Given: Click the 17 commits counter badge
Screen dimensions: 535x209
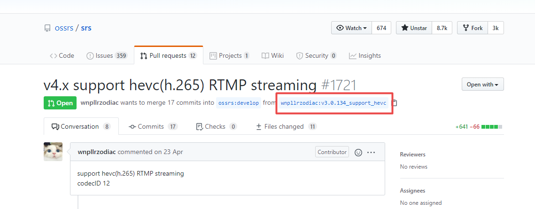Looking at the screenshot, I should click(x=173, y=126).
